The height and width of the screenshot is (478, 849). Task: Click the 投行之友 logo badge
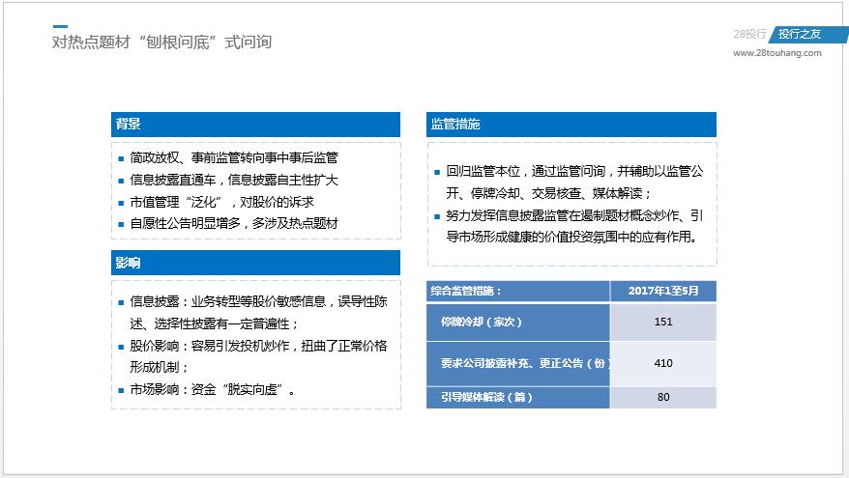(x=806, y=34)
